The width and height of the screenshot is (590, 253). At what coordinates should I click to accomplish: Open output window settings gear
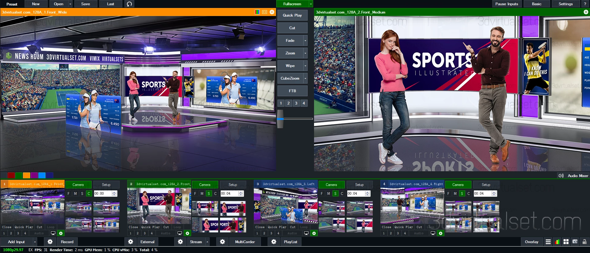click(586, 12)
